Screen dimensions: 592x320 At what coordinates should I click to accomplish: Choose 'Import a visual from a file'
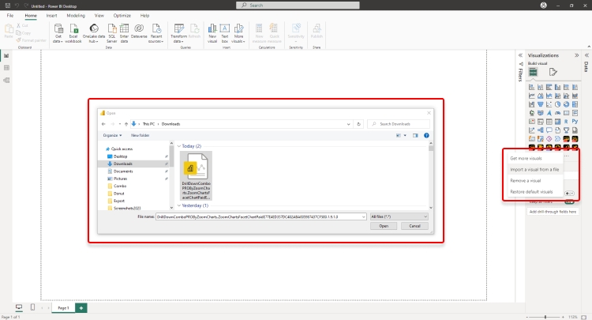[x=534, y=170]
